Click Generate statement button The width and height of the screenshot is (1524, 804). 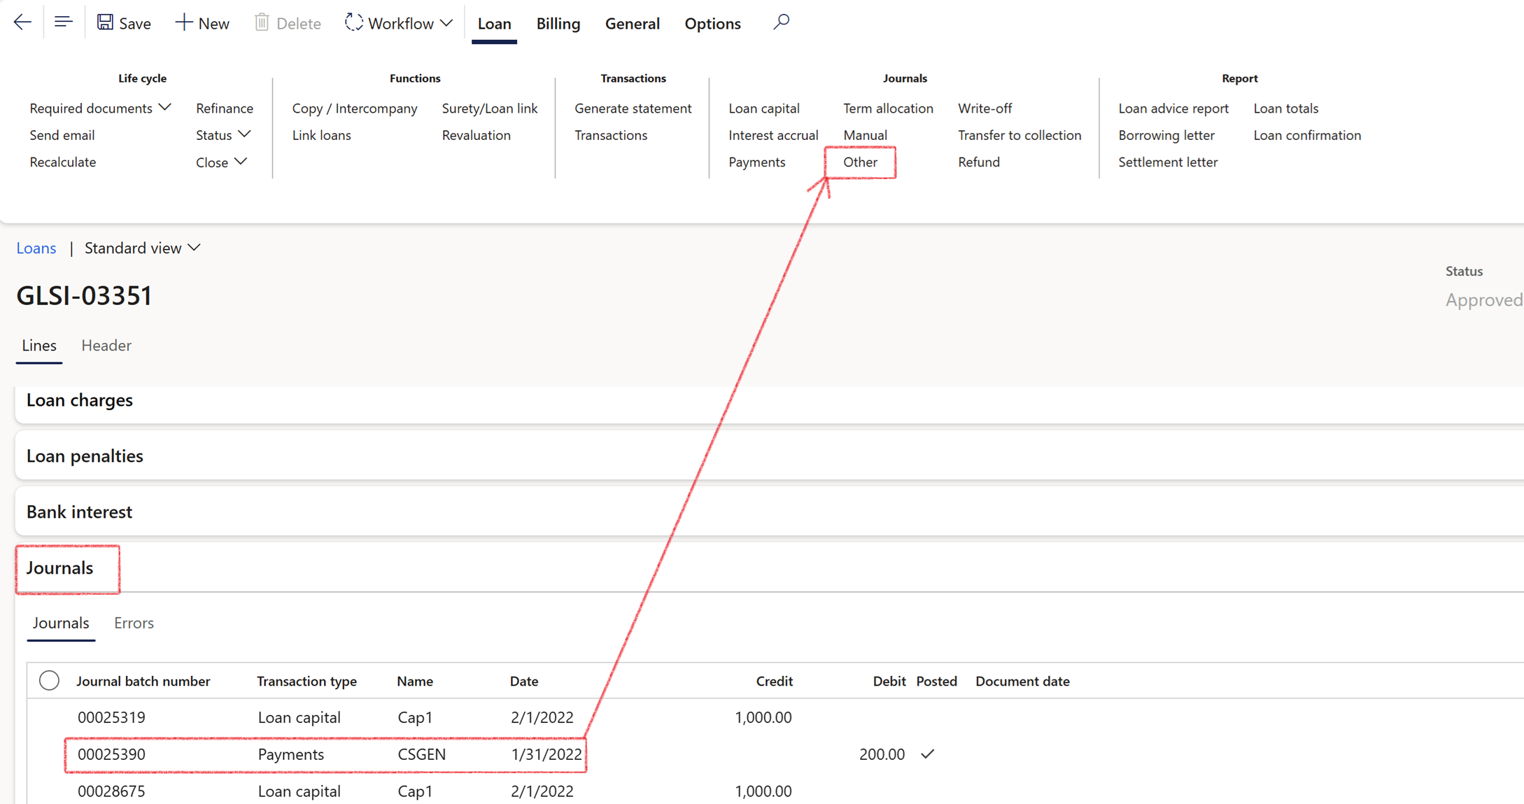point(633,108)
